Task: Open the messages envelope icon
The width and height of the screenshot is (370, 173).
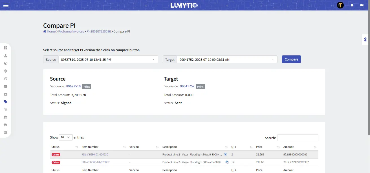Action: click(x=362, y=5)
